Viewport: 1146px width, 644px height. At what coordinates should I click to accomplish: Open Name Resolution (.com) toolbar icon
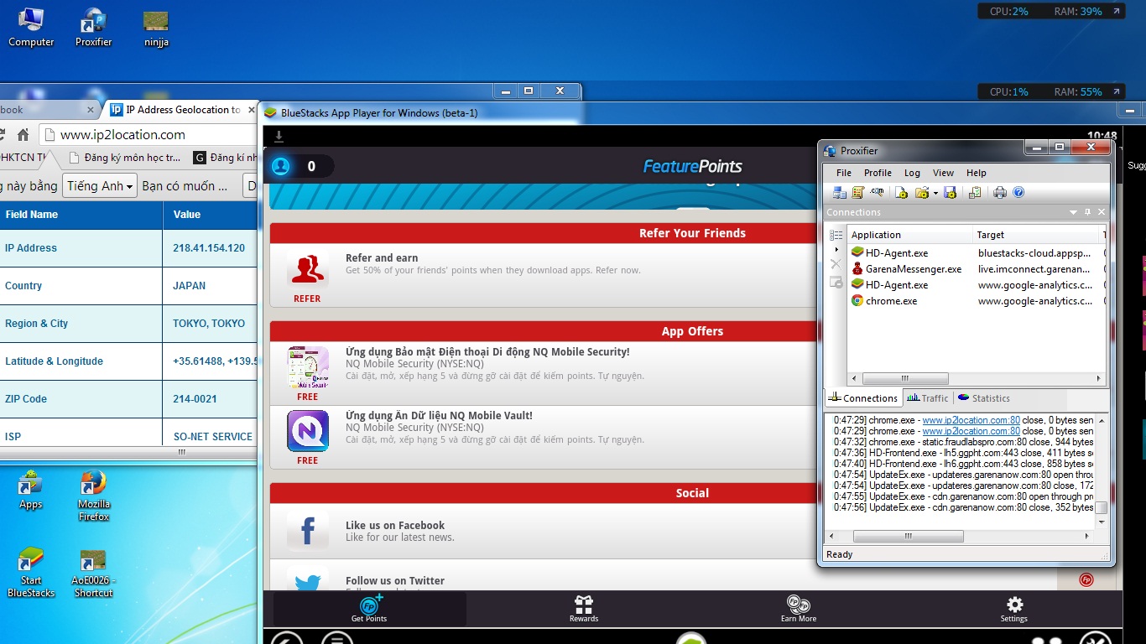coord(877,193)
